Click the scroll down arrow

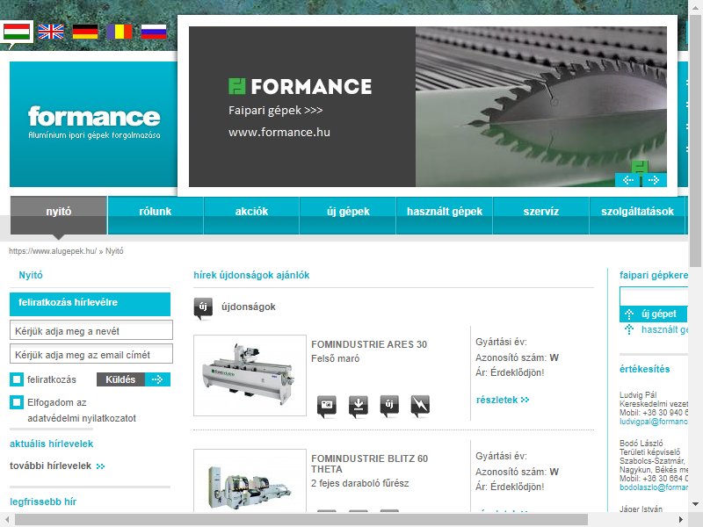click(696, 503)
